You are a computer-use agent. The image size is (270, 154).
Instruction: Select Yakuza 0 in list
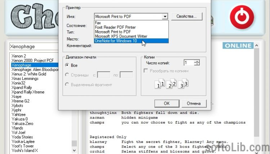pyautogui.click(x=20, y=119)
